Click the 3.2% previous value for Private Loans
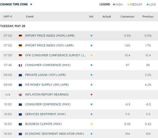This screenshot has height=138, width=158. (148, 75)
